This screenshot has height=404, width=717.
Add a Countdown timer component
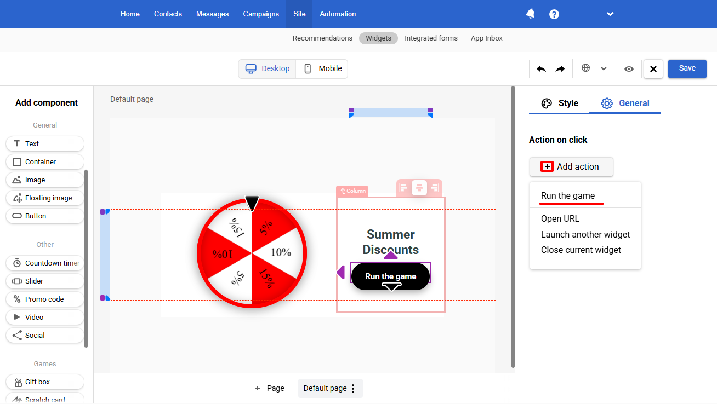point(45,263)
